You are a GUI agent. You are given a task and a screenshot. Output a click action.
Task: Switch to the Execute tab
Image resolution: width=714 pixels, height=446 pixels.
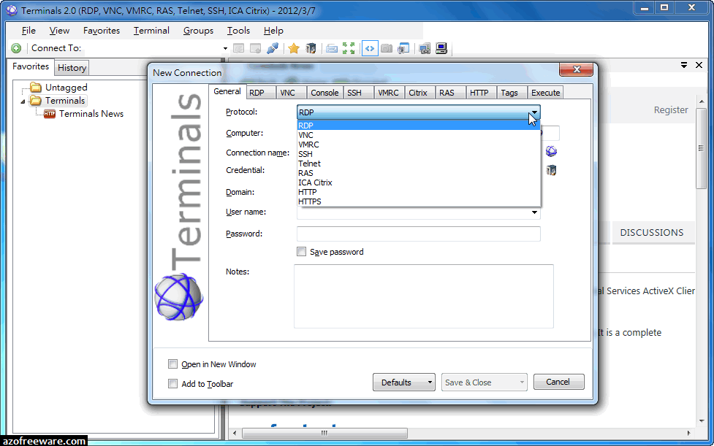[545, 93]
